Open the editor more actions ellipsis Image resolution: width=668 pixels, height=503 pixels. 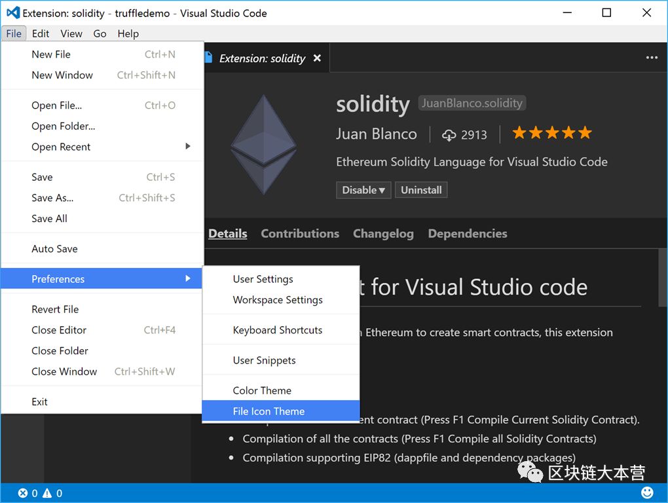[x=652, y=58]
